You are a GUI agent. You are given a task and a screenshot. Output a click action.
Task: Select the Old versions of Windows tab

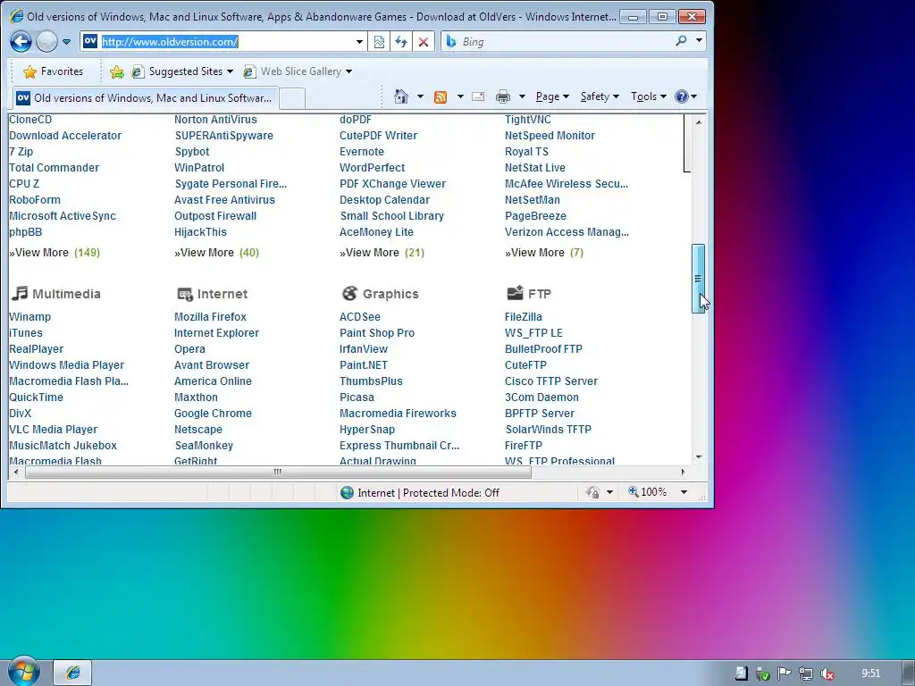coord(145,98)
